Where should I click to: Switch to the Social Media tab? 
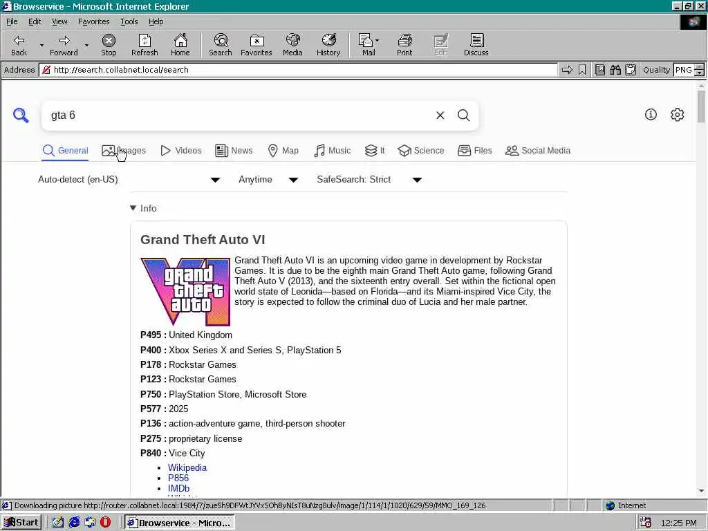point(538,151)
